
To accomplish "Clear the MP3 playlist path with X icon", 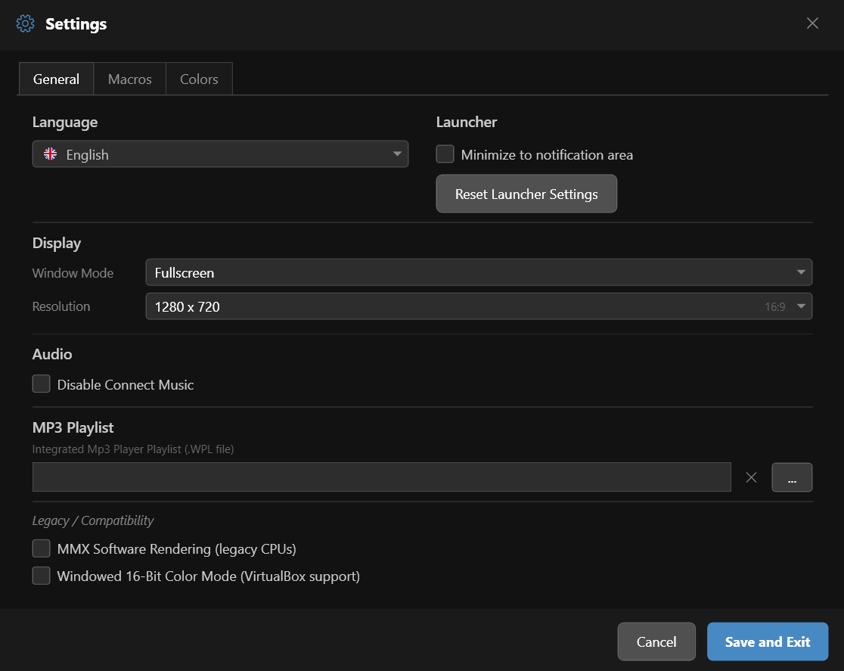I will pyautogui.click(x=751, y=477).
